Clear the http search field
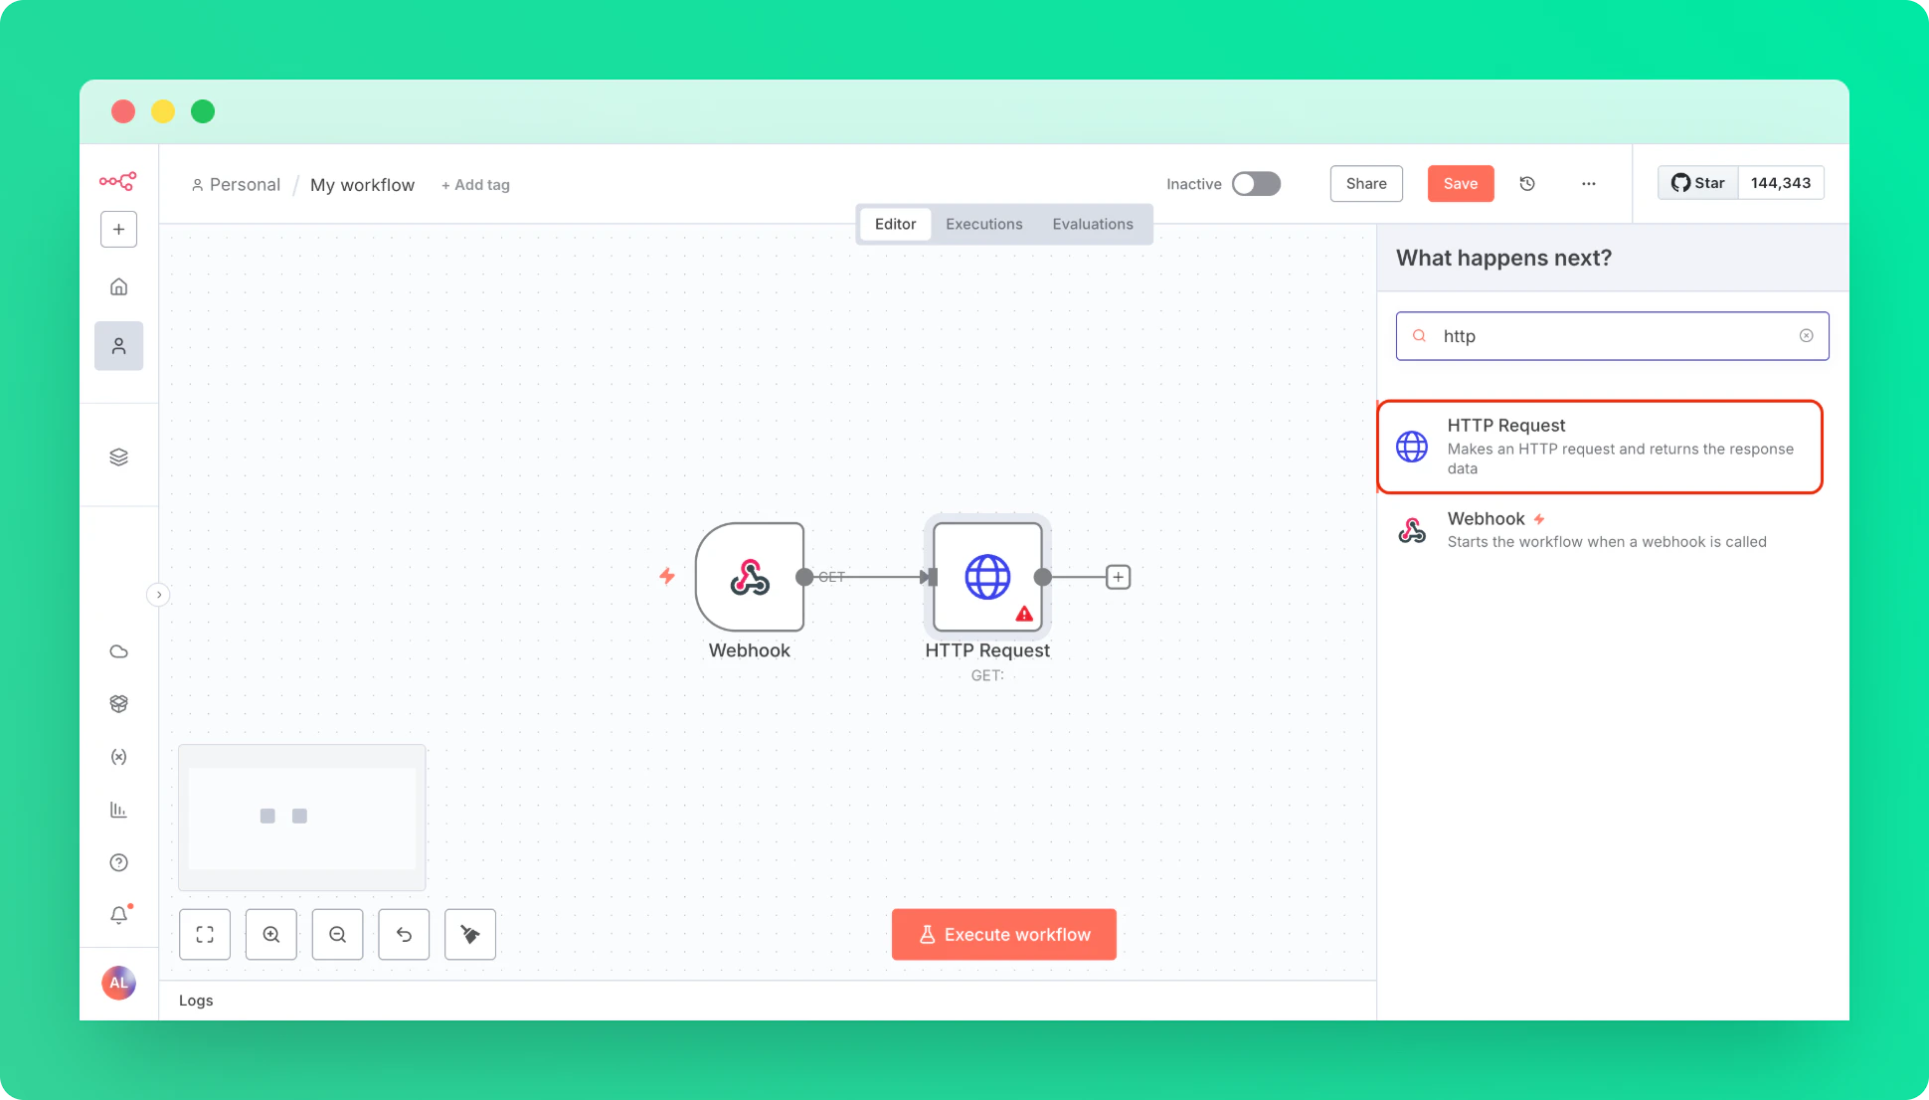Image resolution: width=1929 pixels, height=1100 pixels. [1806, 336]
